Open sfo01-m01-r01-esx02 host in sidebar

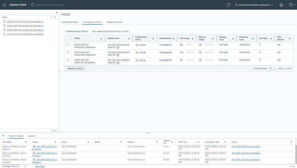[25, 26]
